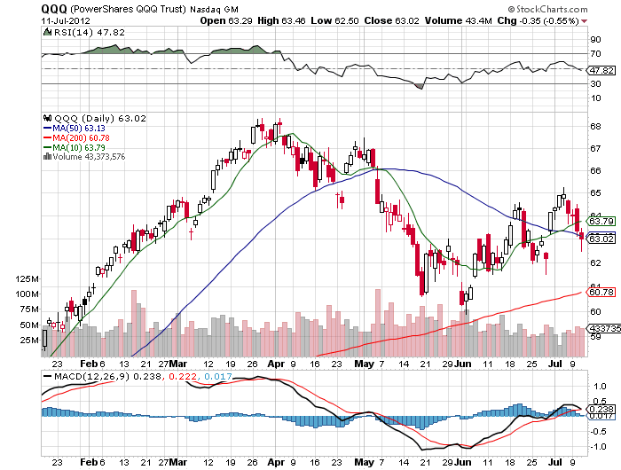Click the MACD(12,26,9) 0.238 legend text

pos(107,376)
